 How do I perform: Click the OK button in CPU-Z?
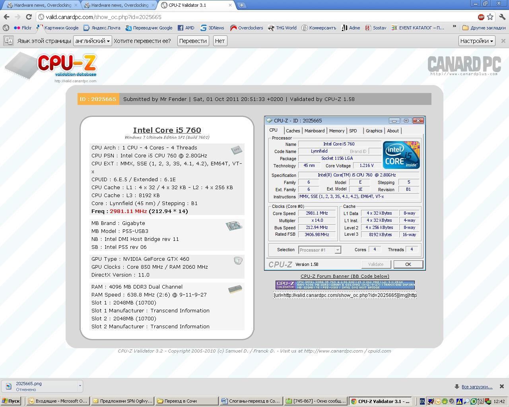pos(408,264)
